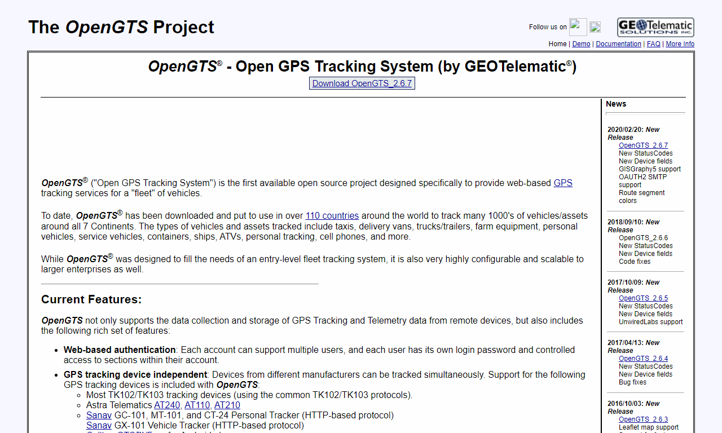Click 'Code fixes' news entry
This screenshot has width=722, height=433.
[635, 262]
